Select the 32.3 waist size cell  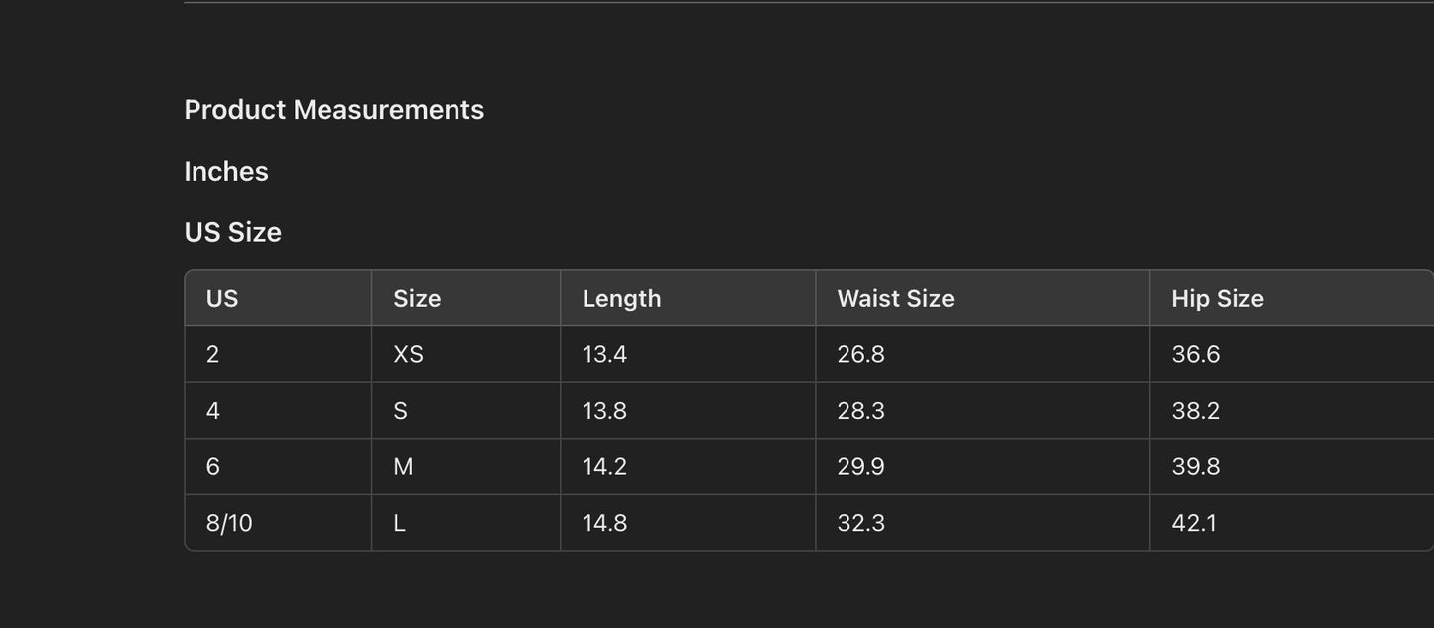pos(860,523)
